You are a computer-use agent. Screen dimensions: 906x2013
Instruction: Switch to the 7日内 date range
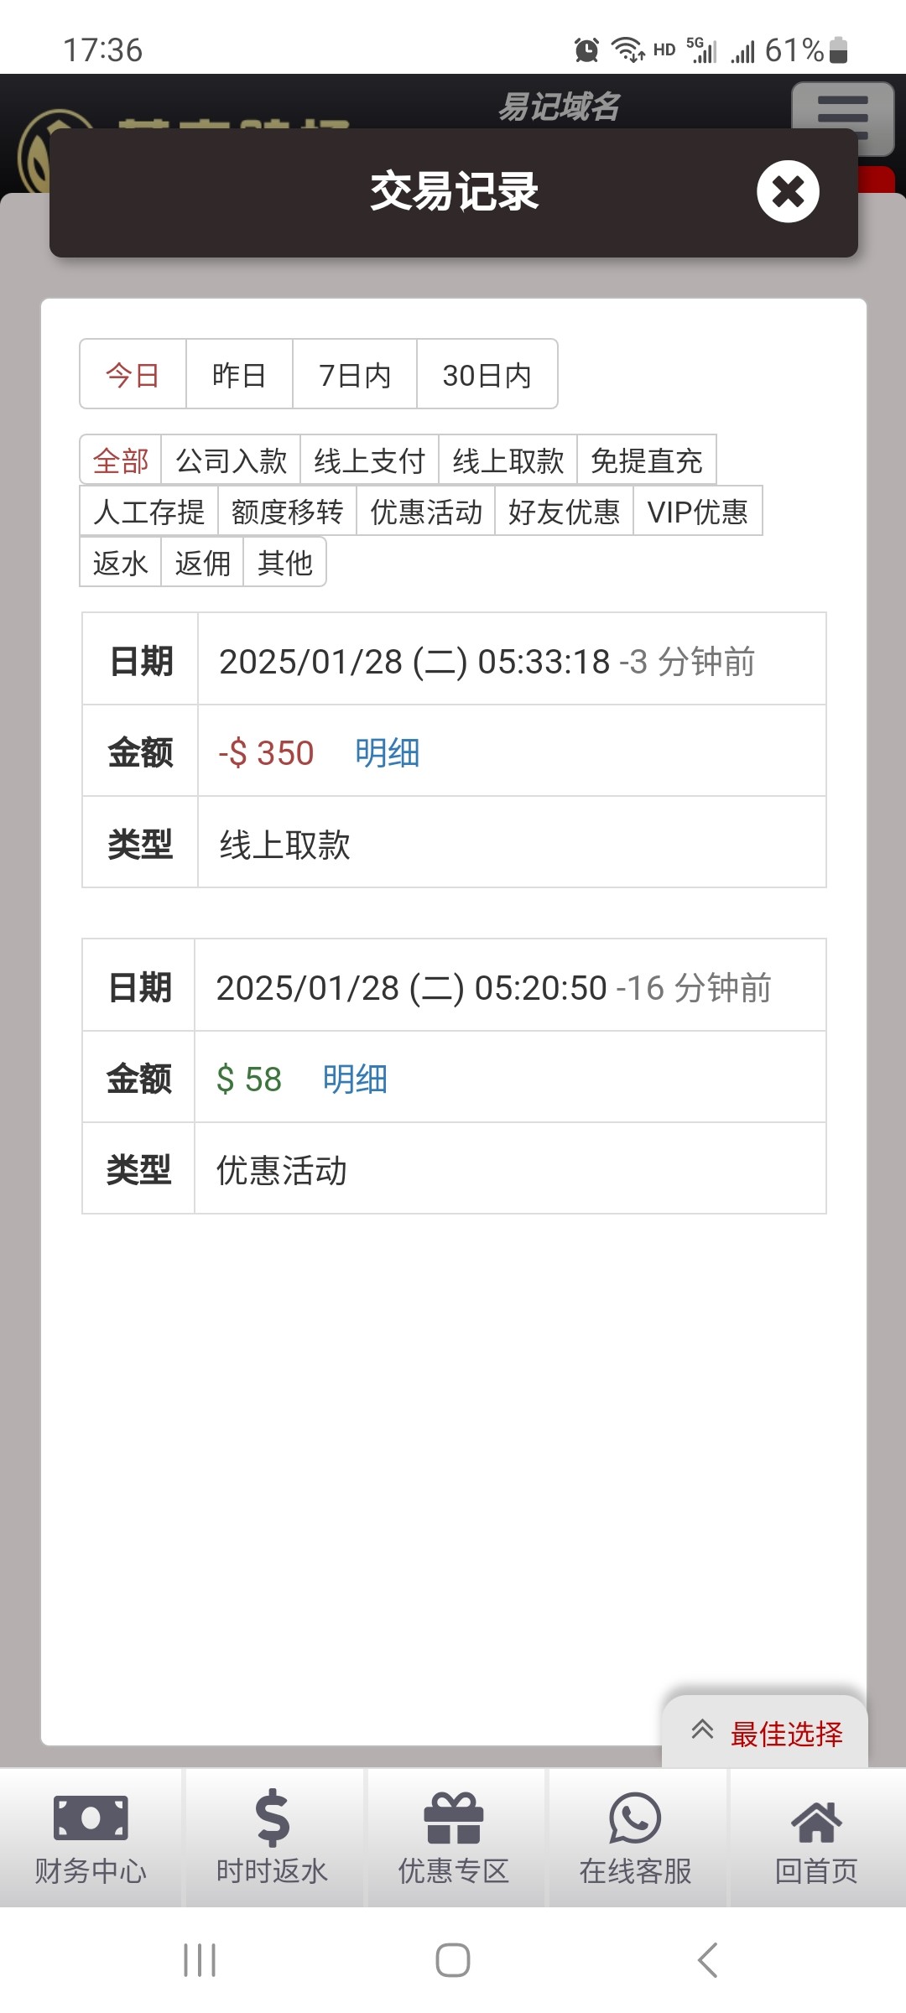point(355,375)
